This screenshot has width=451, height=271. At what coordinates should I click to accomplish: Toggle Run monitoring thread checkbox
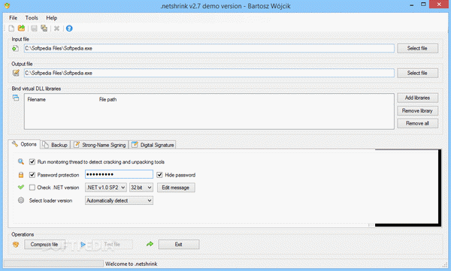(x=32, y=162)
